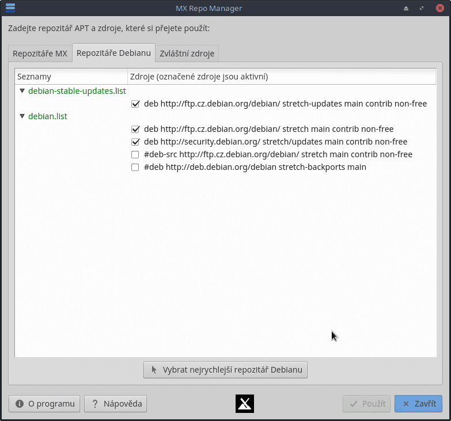Select text 'deb http://security.debian.org/ stretch/updates main contrib non-free'
Image resolution: width=451 pixels, height=421 pixels.
pos(275,142)
